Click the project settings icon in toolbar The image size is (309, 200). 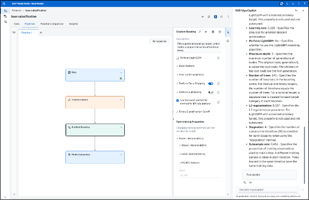[221, 17]
